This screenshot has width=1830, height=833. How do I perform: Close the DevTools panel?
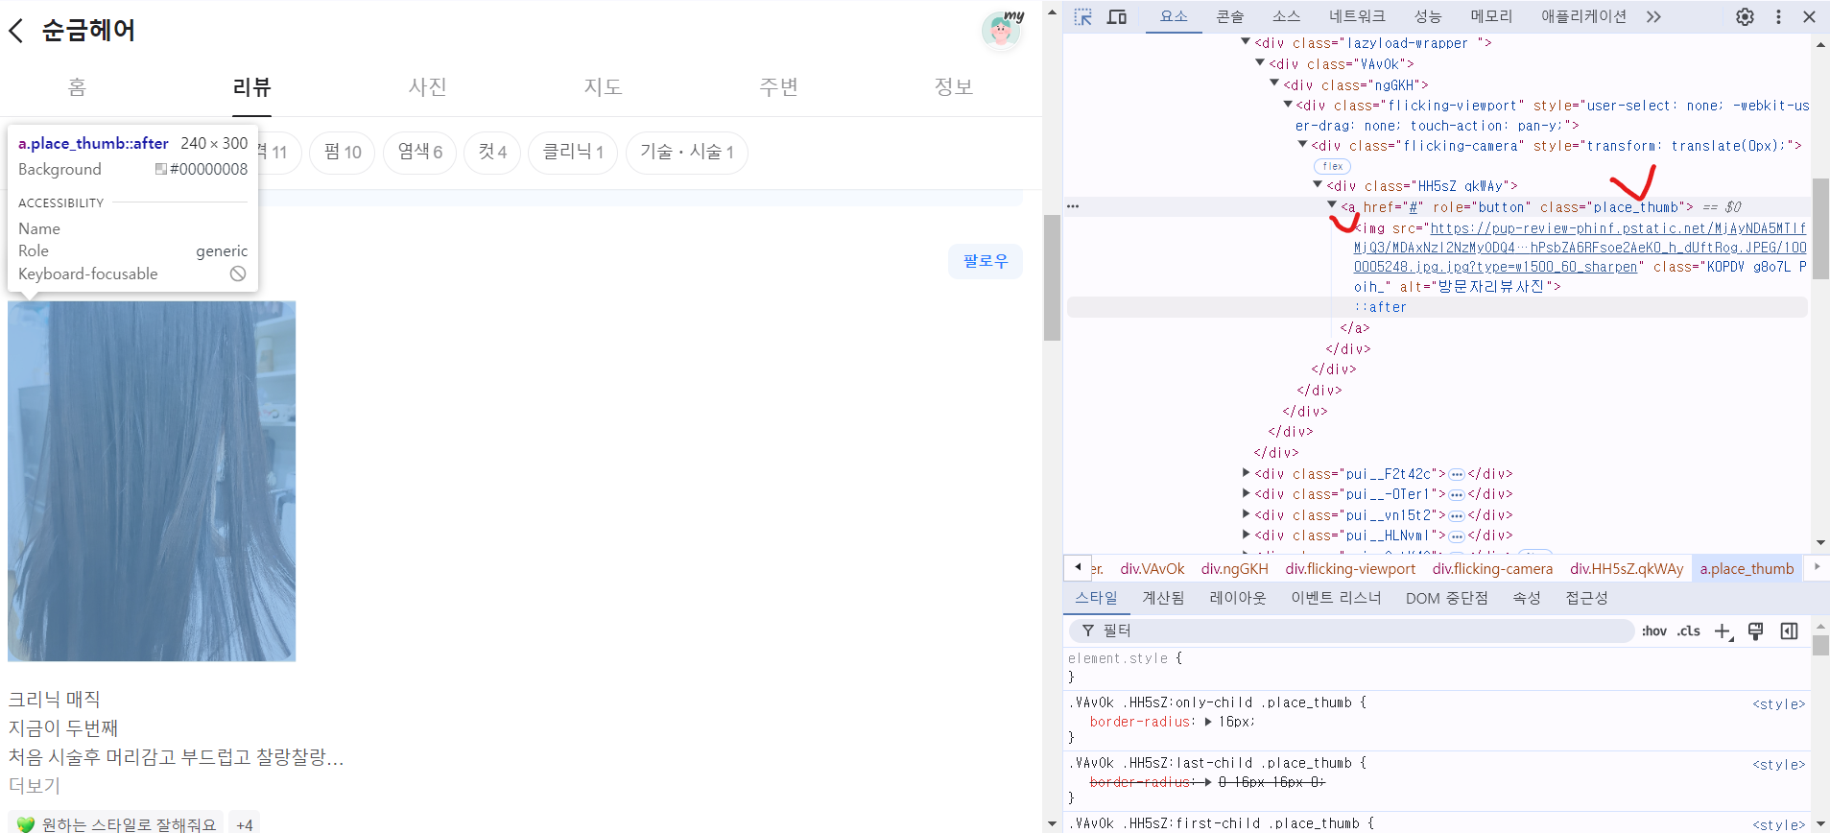click(x=1809, y=16)
